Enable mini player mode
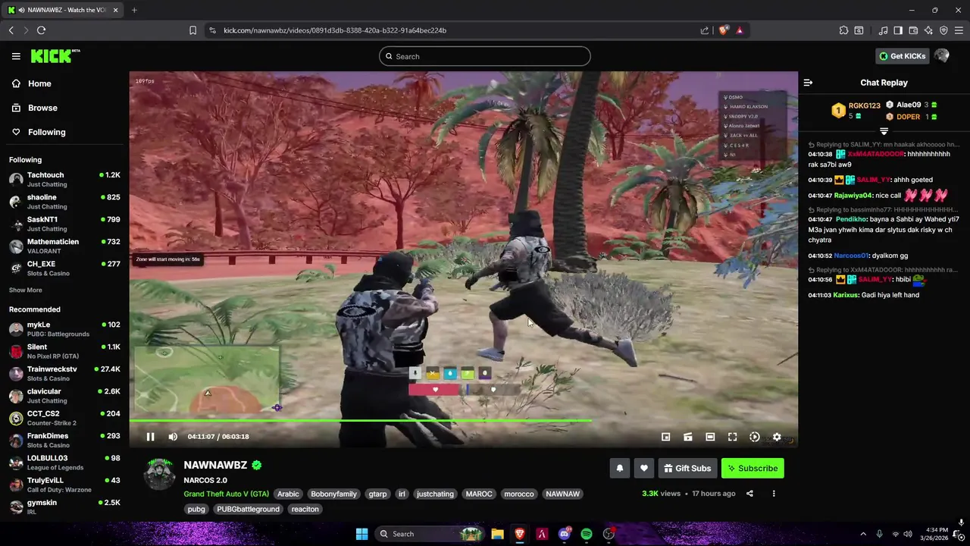The height and width of the screenshot is (546, 970). [665, 437]
